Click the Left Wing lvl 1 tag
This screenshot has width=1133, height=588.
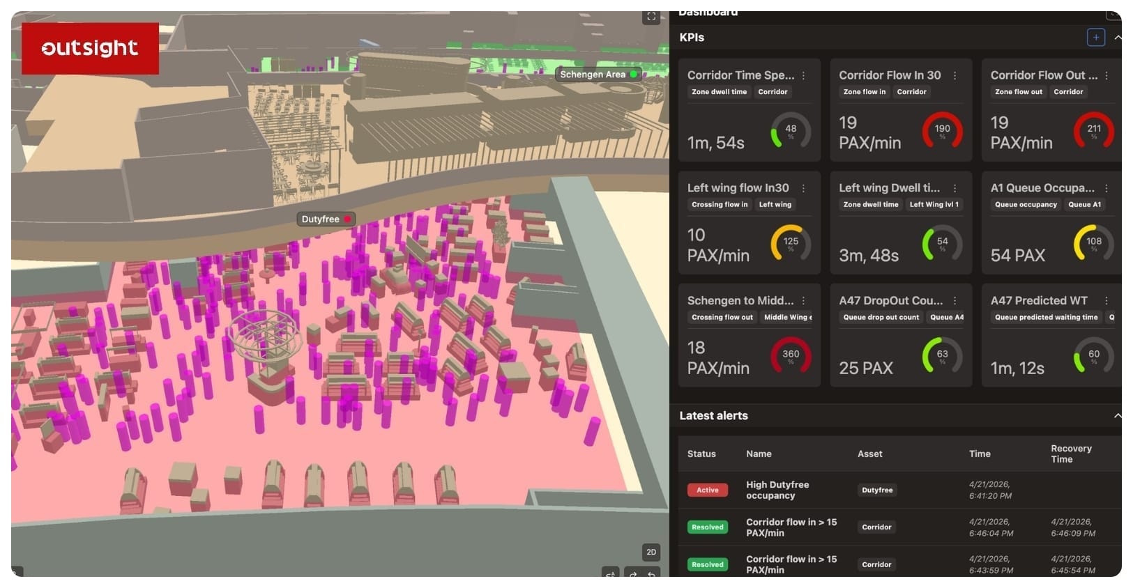[x=934, y=205]
